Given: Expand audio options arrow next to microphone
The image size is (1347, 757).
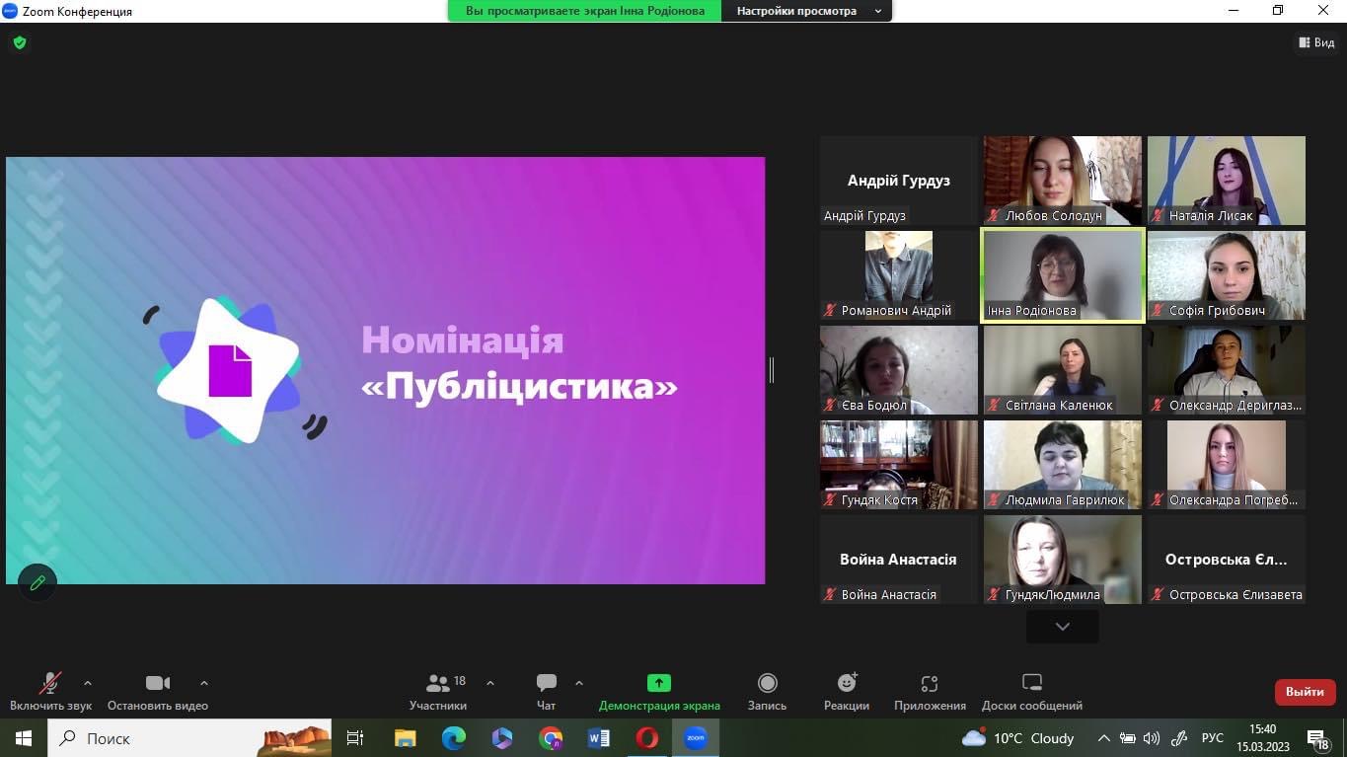Looking at the screenshot, I should pos(88,683).
